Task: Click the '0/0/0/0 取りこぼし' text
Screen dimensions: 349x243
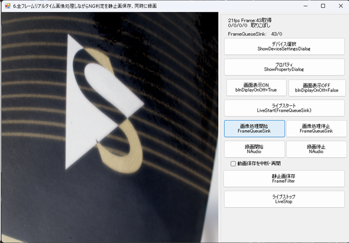Action: (x=249, y=26)
